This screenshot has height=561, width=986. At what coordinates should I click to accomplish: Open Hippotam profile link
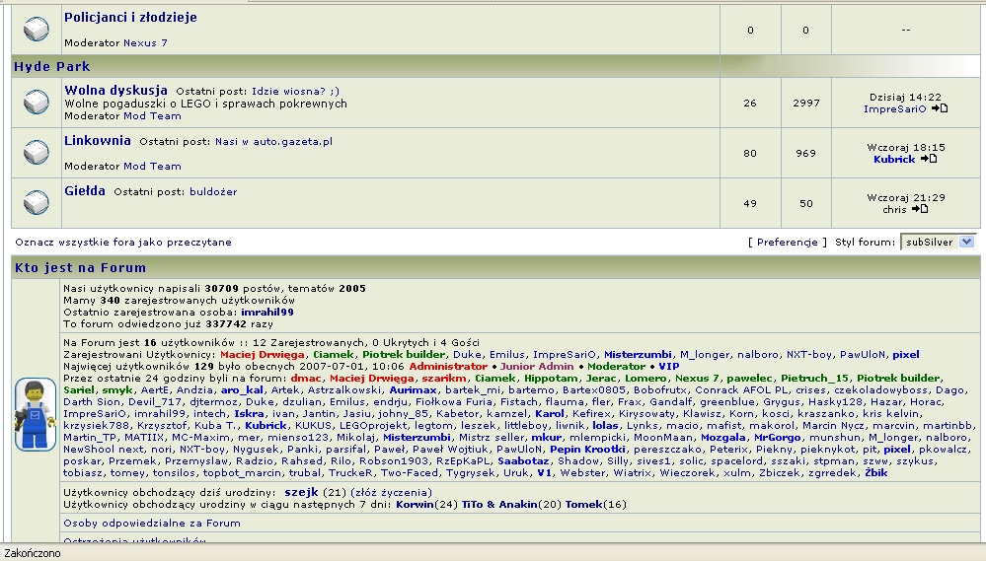click(550, 379)
